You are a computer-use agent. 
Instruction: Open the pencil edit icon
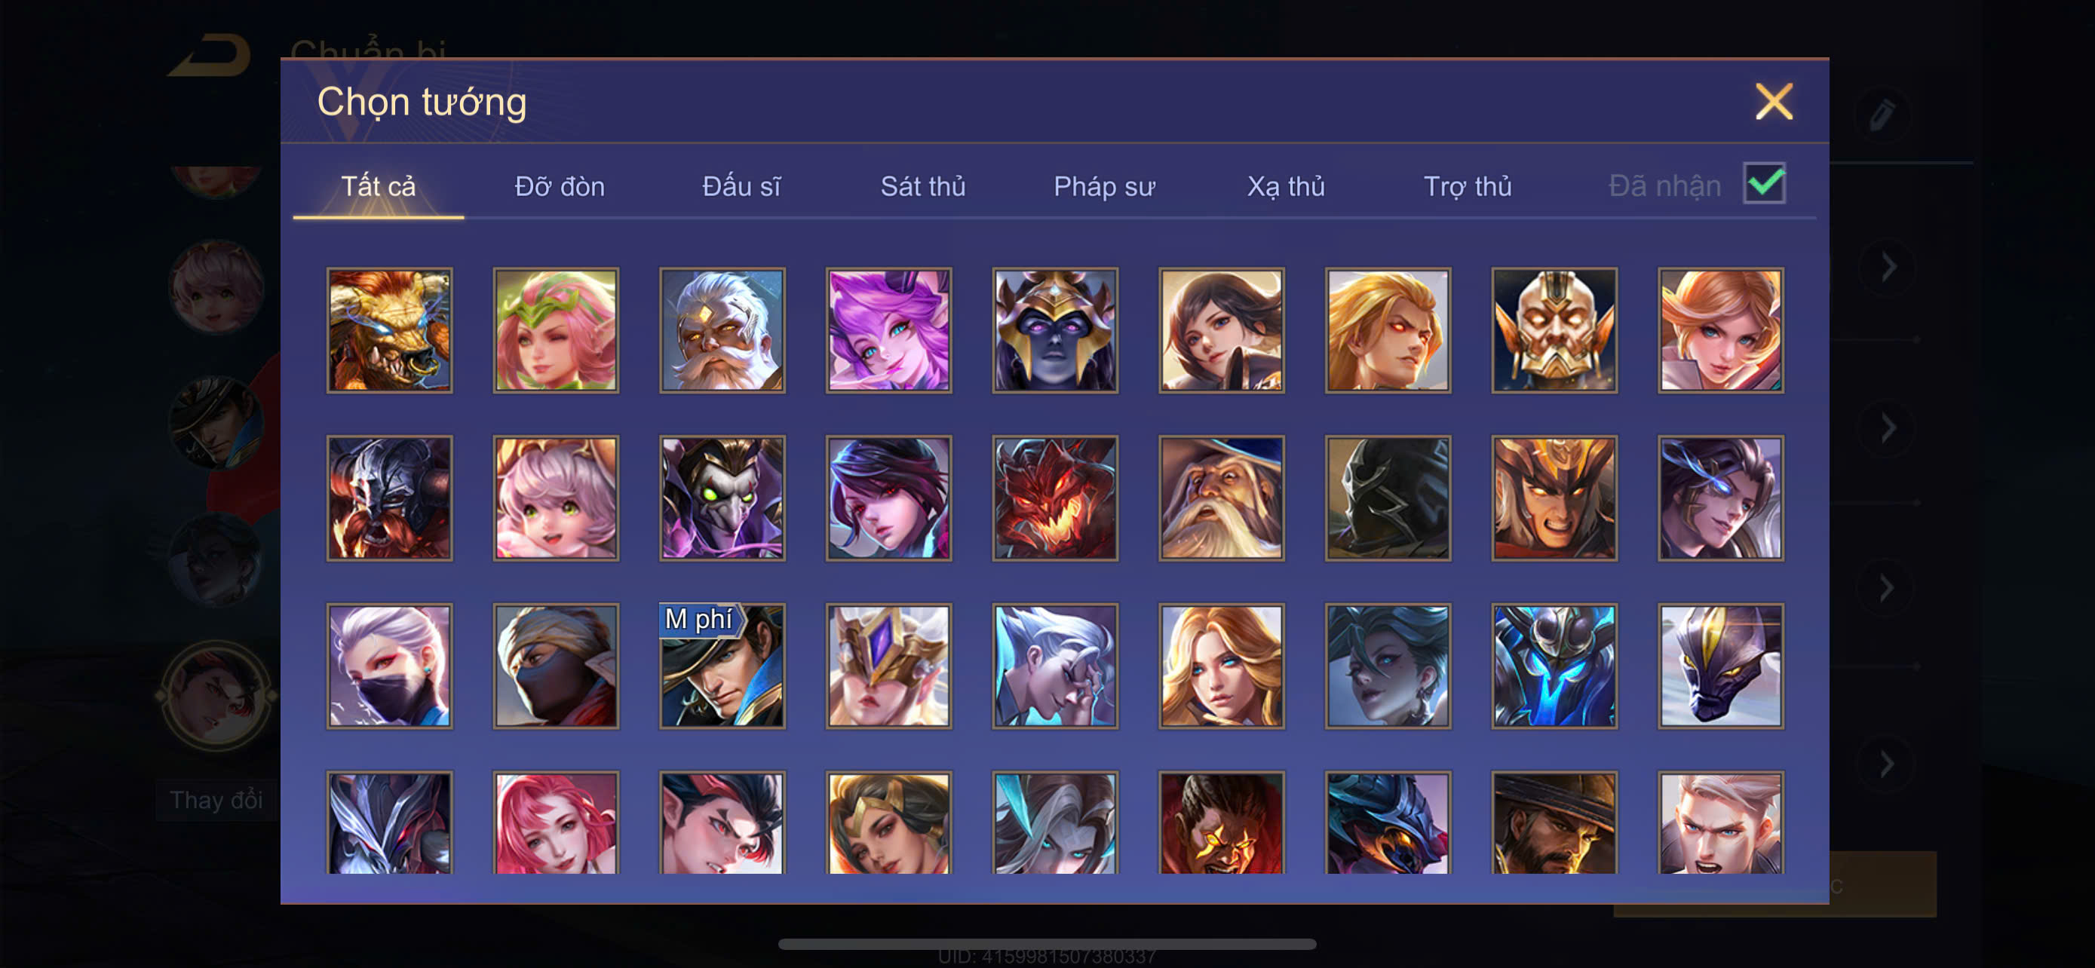1881,115
